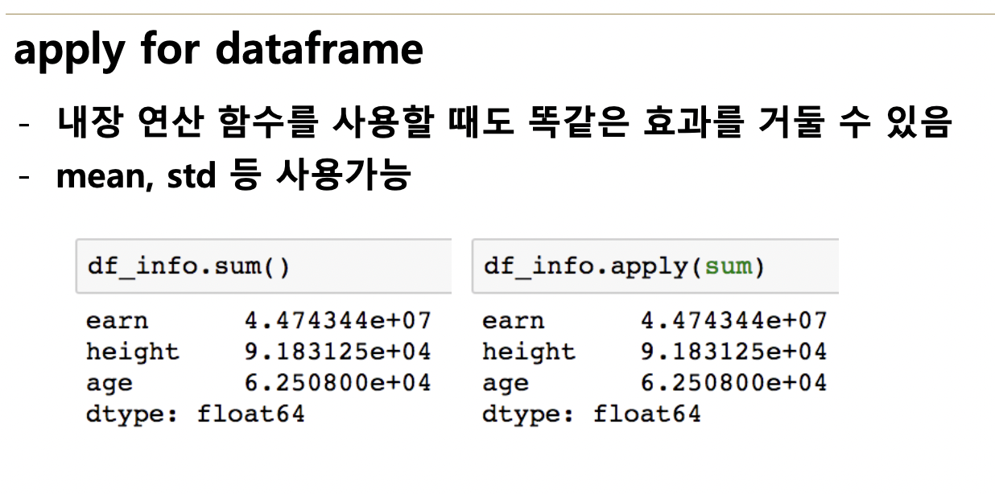Screen dimensions: 995x494
Task: Click 'dtype: float64' under the df_info.apply(sum) output
Action: pos(592,415)
